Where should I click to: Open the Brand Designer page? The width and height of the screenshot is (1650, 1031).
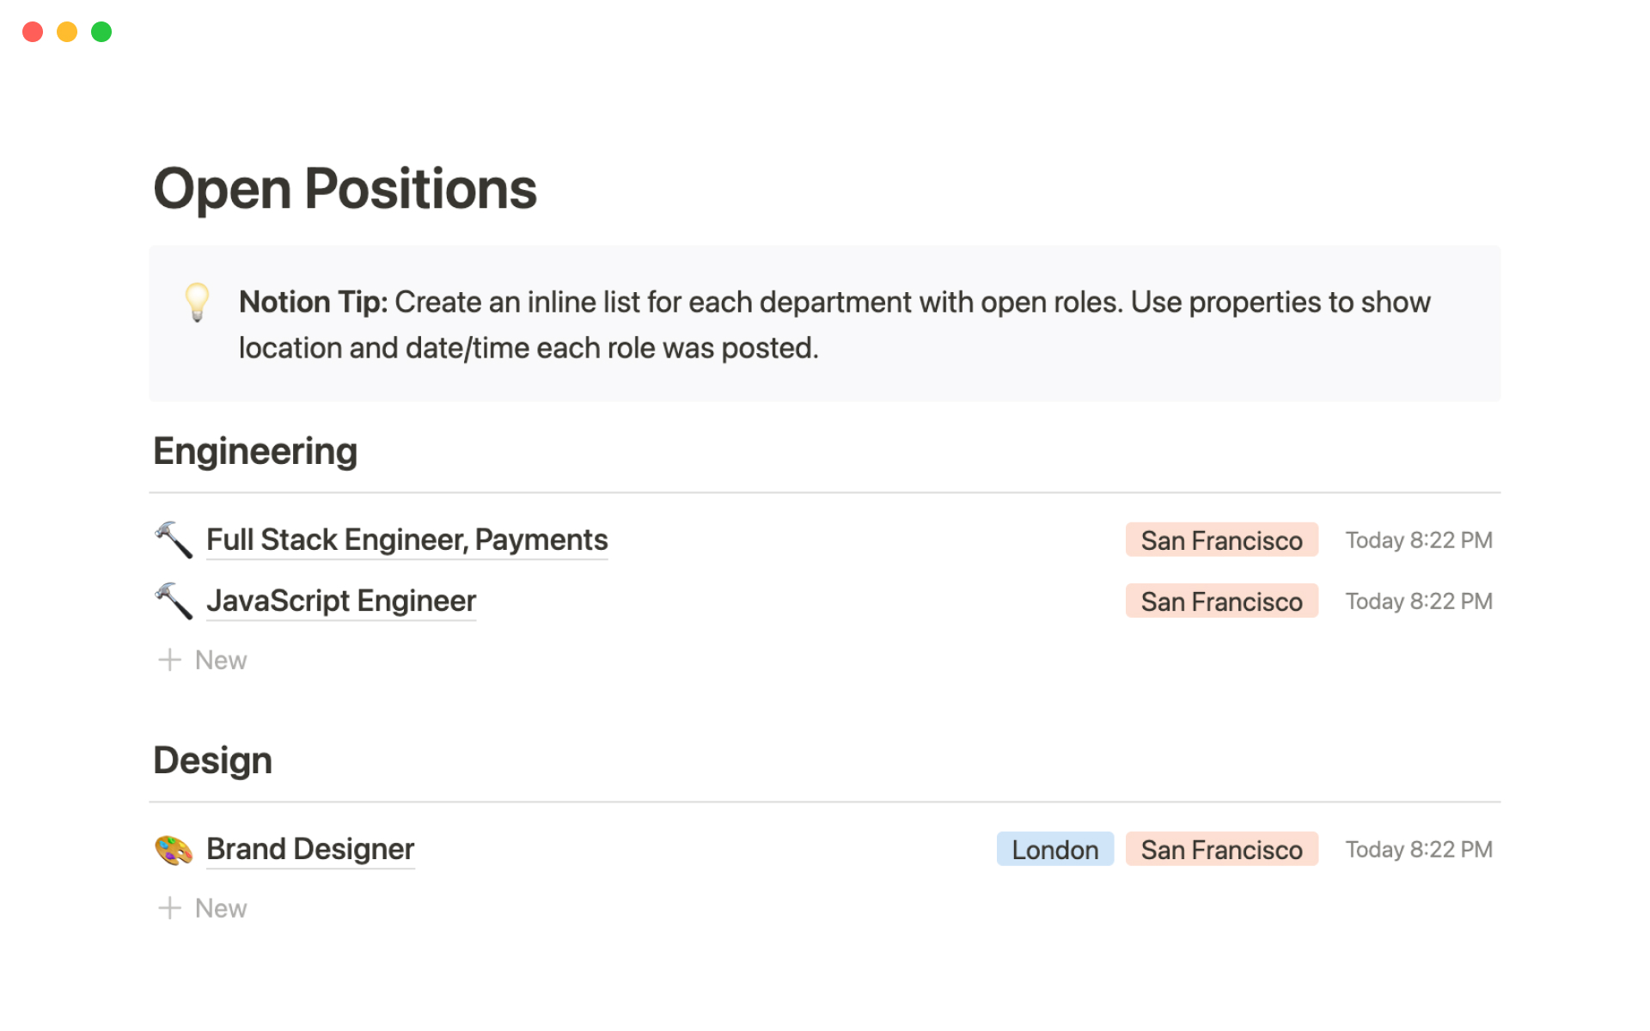(x=310, y=849)
